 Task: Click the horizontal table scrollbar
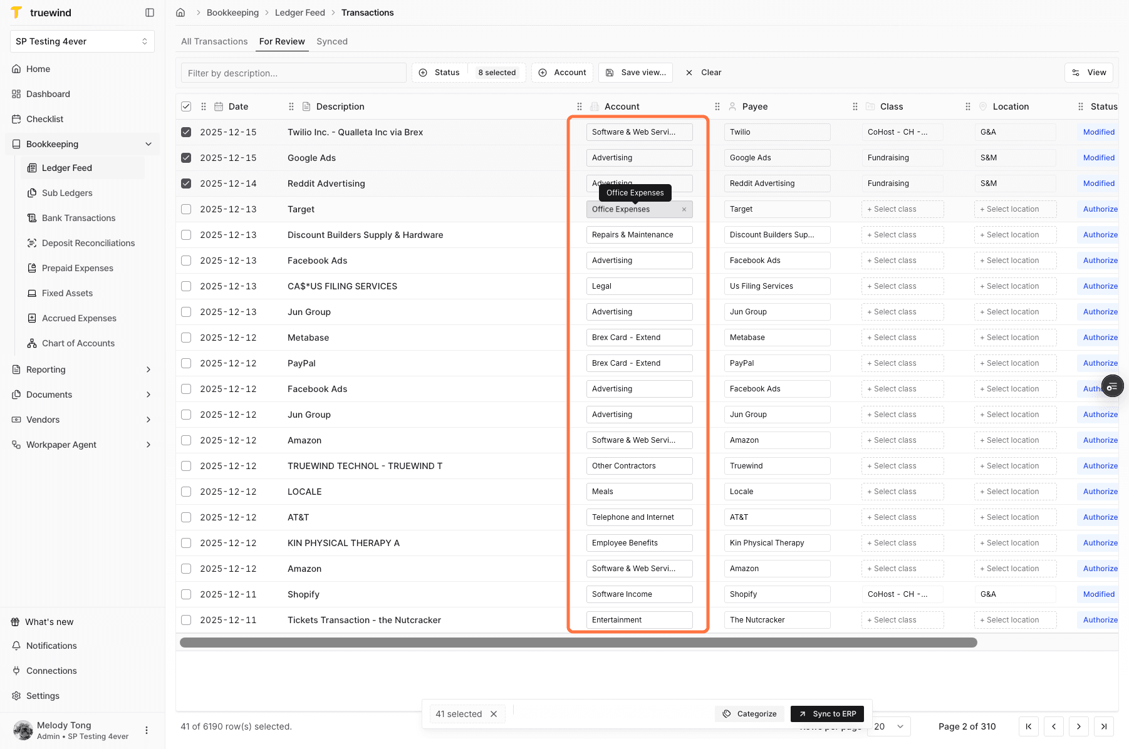pos(578,643)
